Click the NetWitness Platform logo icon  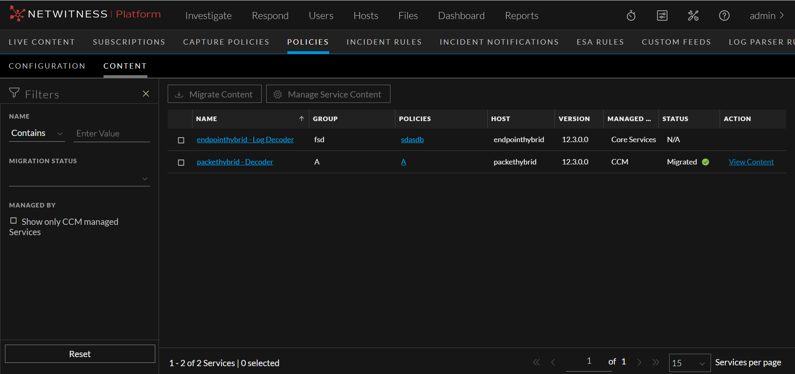[x=17, y=14]
